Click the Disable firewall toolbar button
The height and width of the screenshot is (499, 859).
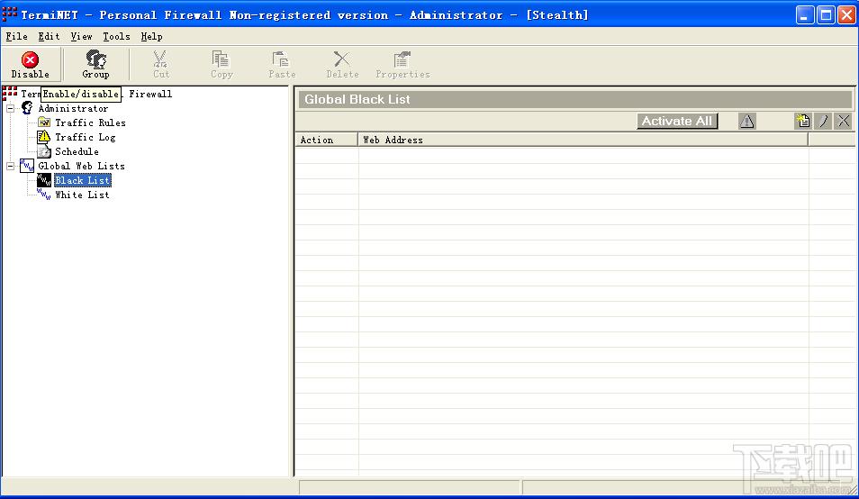(30, 65)
